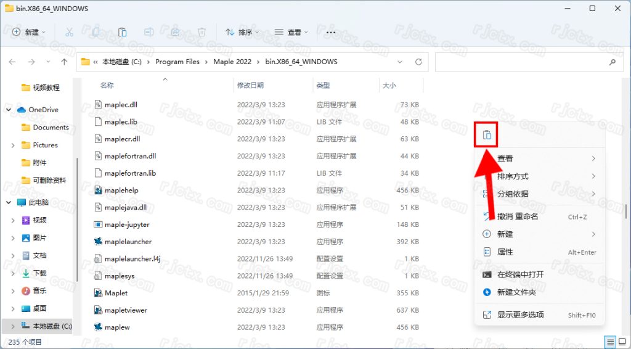Sort by the 修改日期 column header
This screenshot has width=631, height=349.
(x=250, y=85)
